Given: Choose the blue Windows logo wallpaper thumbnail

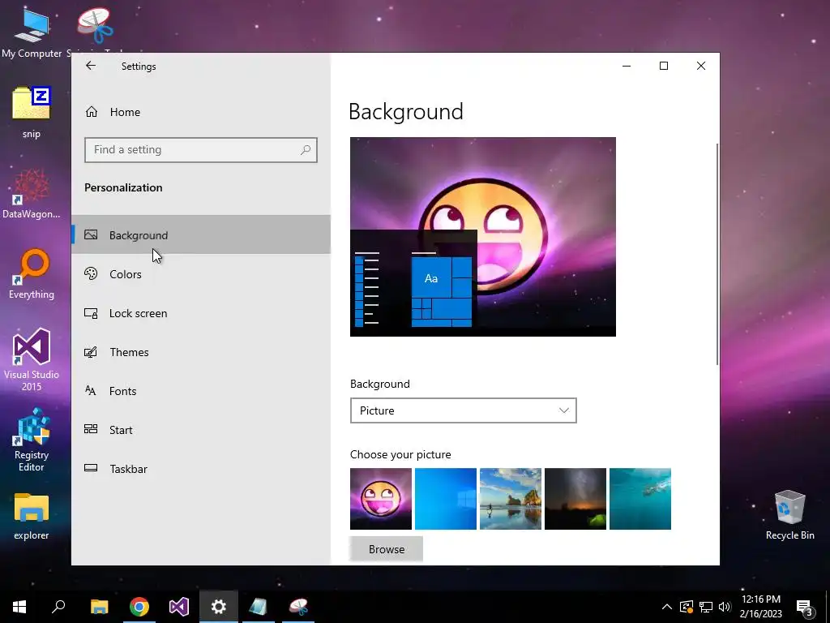Looking at the screenshot, I should point(446,499).
